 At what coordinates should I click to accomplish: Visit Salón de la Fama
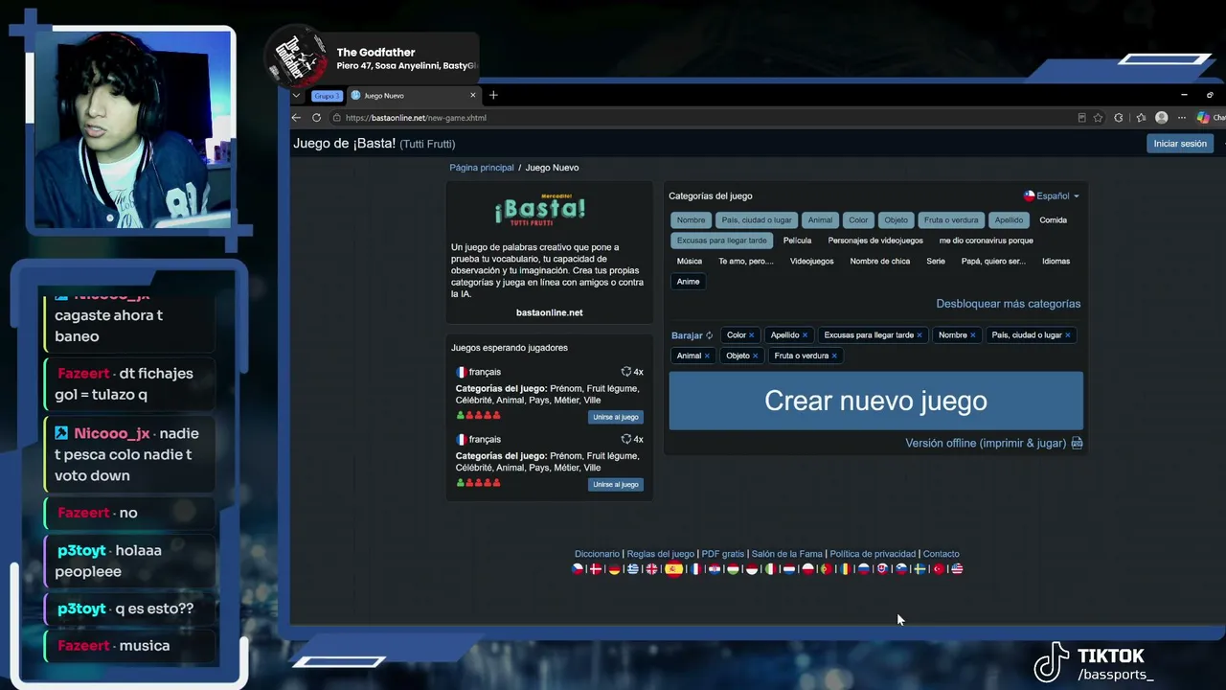786,554
